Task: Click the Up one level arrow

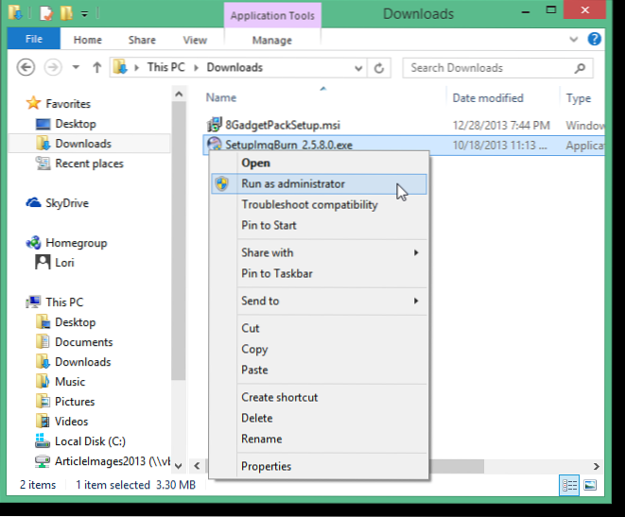Action: point(96,68)
